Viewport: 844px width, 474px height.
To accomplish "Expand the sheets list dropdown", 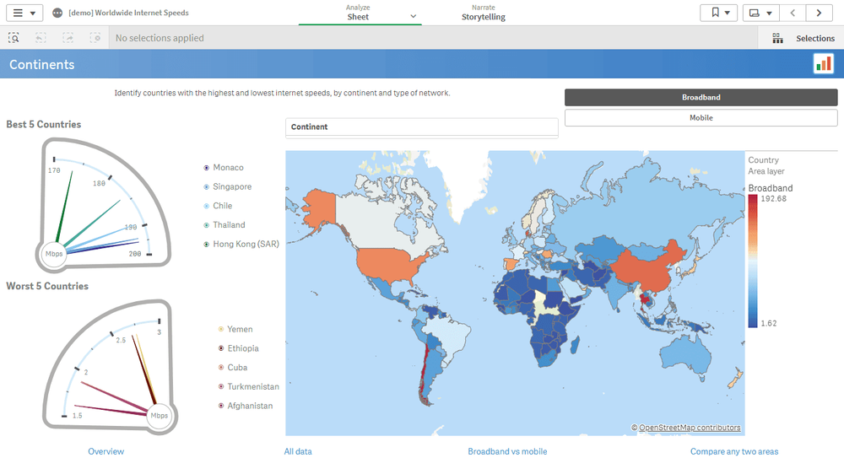I will point(760,13).
